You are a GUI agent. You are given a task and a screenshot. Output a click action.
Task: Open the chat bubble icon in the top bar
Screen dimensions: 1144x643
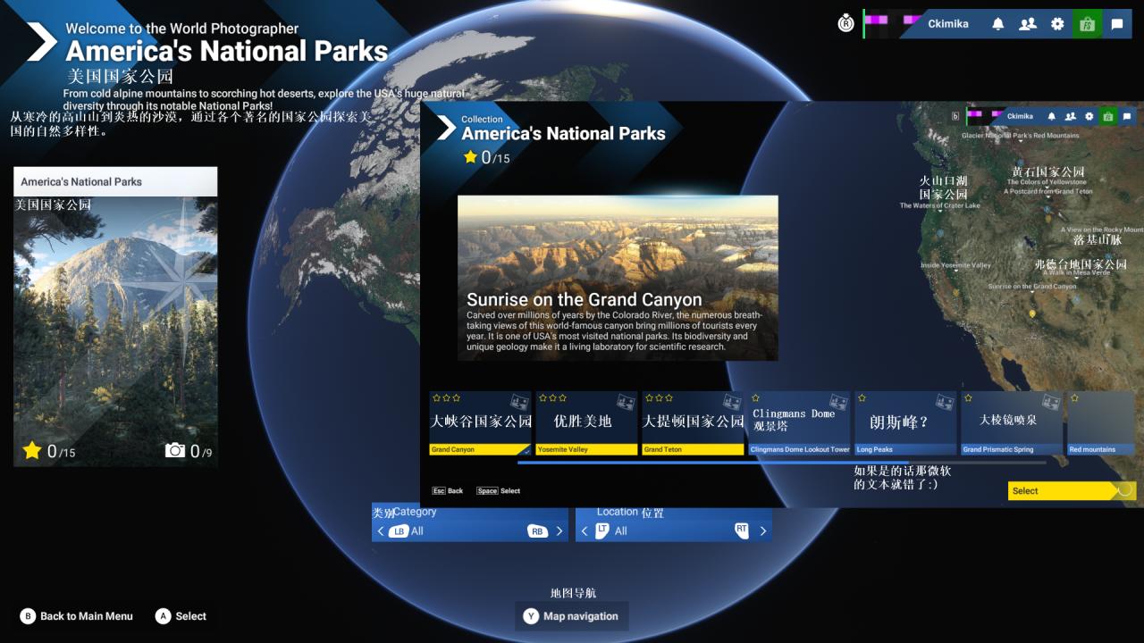point(1117,24)
